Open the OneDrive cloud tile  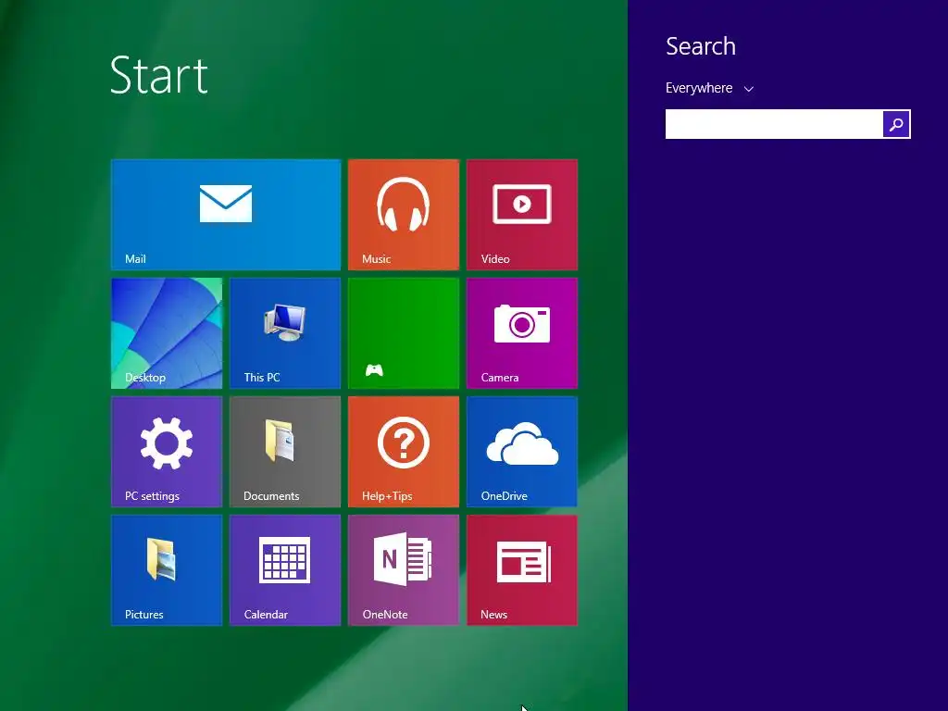[x=522, y=452]
